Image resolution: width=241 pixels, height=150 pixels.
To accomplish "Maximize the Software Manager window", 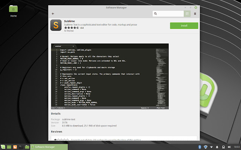I will pyautogui.click(x=191, y=7).
